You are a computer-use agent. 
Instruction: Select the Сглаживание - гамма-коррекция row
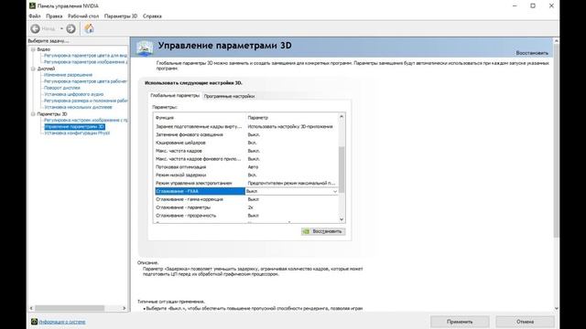click(246, 199)
